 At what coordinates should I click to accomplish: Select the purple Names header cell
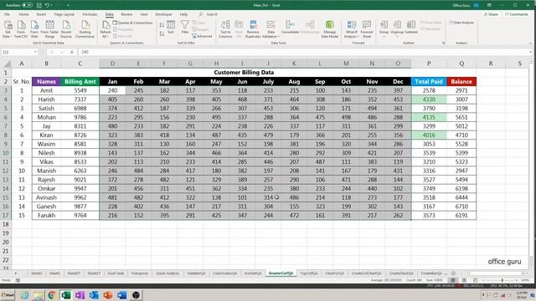pos(46,82)
